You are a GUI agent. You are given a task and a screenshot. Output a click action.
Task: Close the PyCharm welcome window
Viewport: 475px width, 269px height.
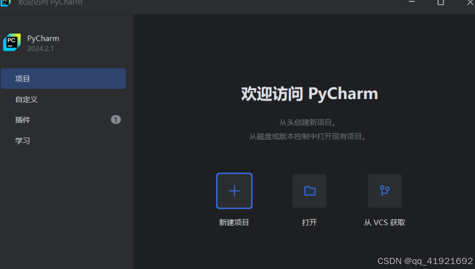[x=470, y=2]
